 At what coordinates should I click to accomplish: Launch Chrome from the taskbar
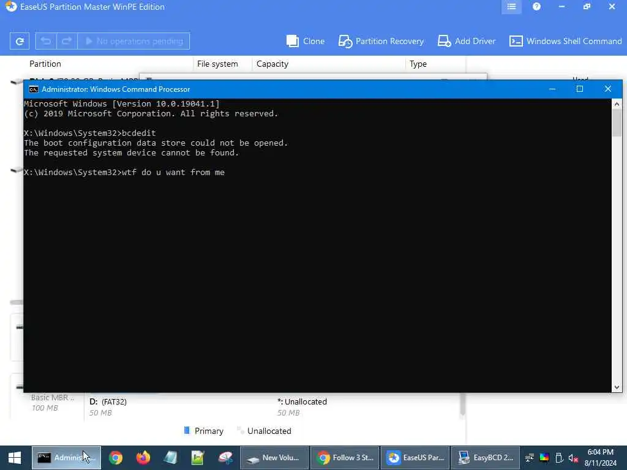click(116, 458)
